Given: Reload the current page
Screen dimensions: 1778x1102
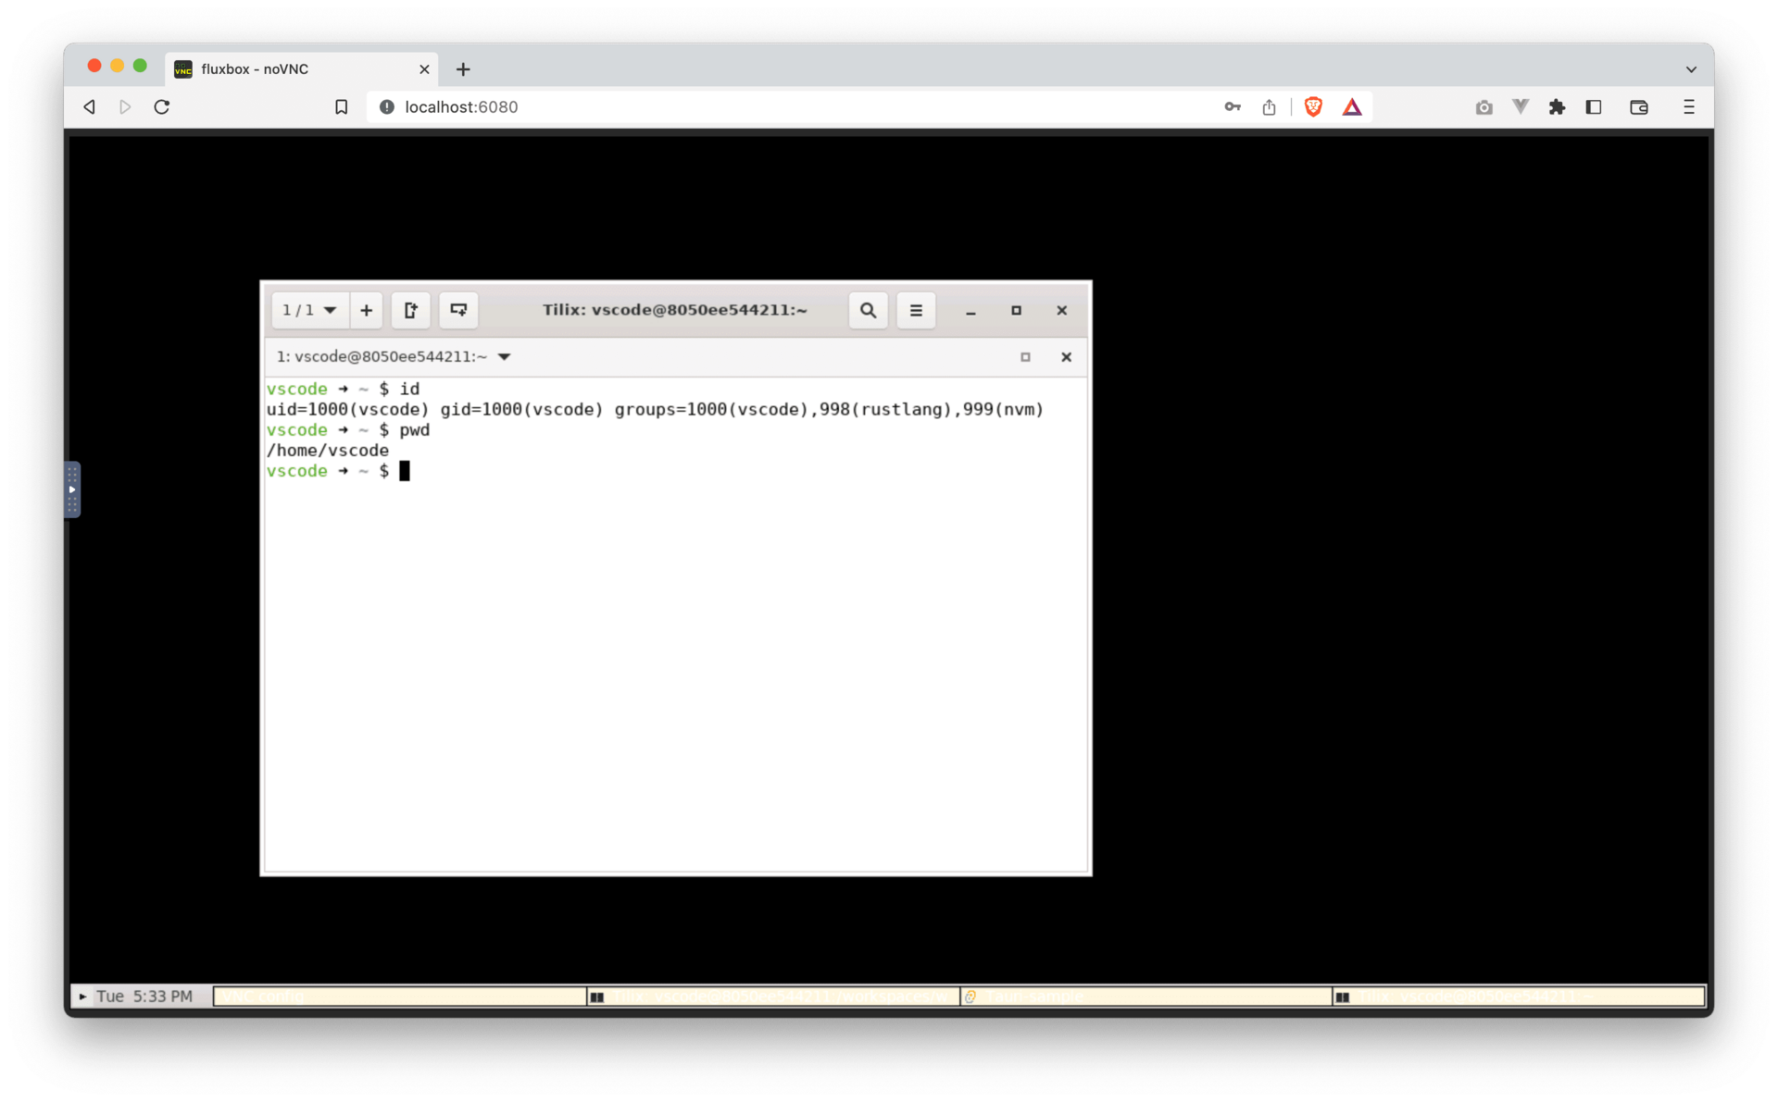Looking at the screenshot, I should pyautogui.click(x=162, y=106).
